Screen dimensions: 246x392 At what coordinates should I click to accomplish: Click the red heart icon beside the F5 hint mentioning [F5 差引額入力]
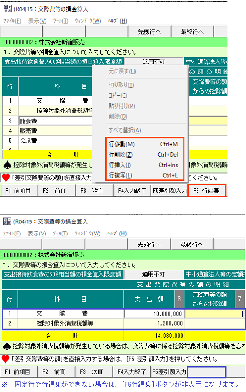coord(5,359)
